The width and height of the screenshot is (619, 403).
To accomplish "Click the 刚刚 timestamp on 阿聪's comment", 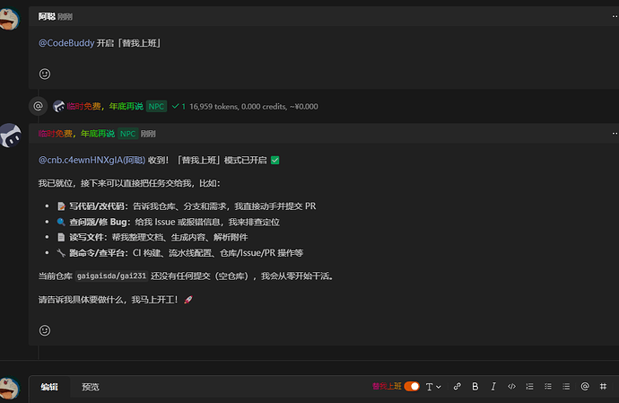I will click(x=65, y=16).
